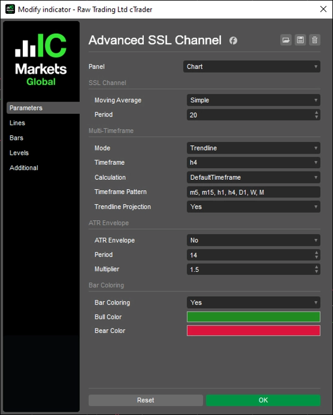
Task: Decrease the ATR Period with down arrow
Action: (x=316, y=257)
